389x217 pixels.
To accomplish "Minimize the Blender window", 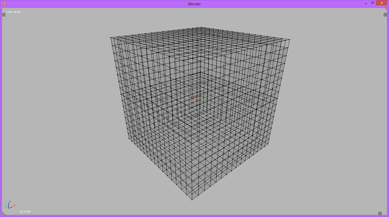I will [366, 3].
